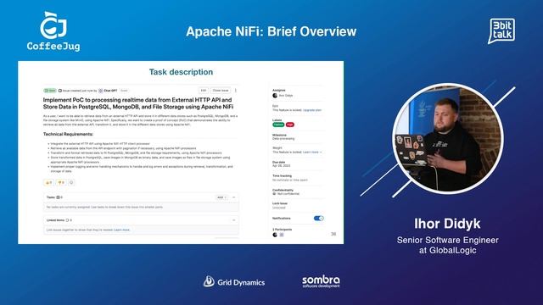Click the Edit issue button
This screenshot has height=305, width=543.
point(204,91)
